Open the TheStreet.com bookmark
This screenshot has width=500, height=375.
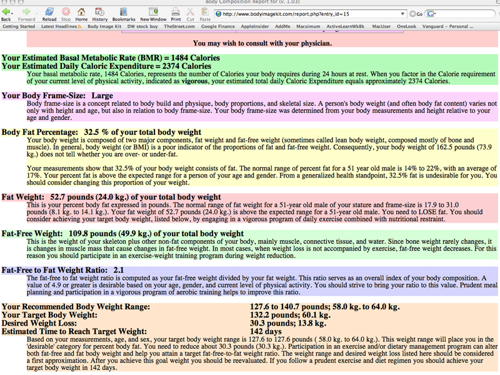pyautogui.click(x=180, y=27)
